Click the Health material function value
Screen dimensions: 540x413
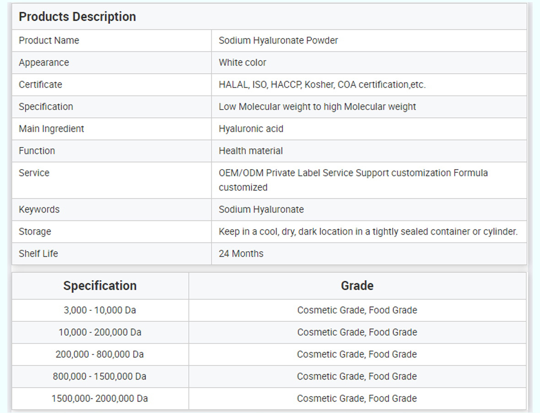coord(250,151)
